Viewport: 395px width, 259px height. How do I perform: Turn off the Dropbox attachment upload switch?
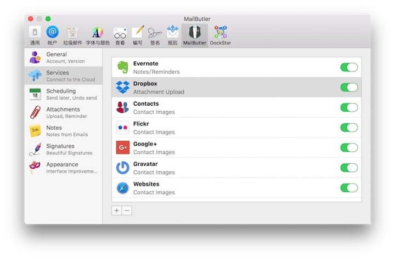(x=348, y=88)
